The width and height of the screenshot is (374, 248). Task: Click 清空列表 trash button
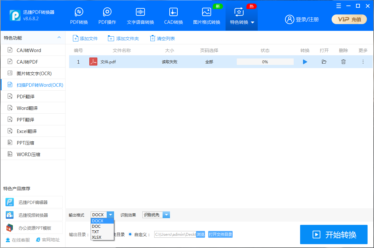coord(162,39)
